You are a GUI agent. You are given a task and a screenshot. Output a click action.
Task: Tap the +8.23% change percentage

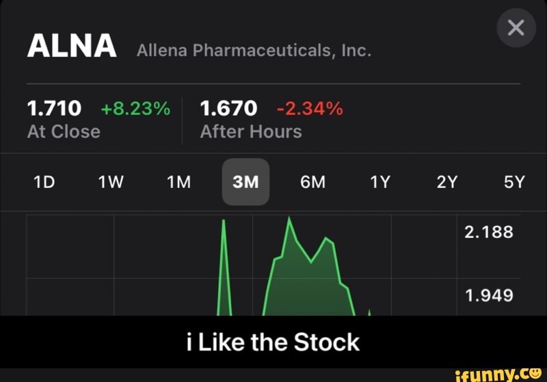[x=135, y=108]
